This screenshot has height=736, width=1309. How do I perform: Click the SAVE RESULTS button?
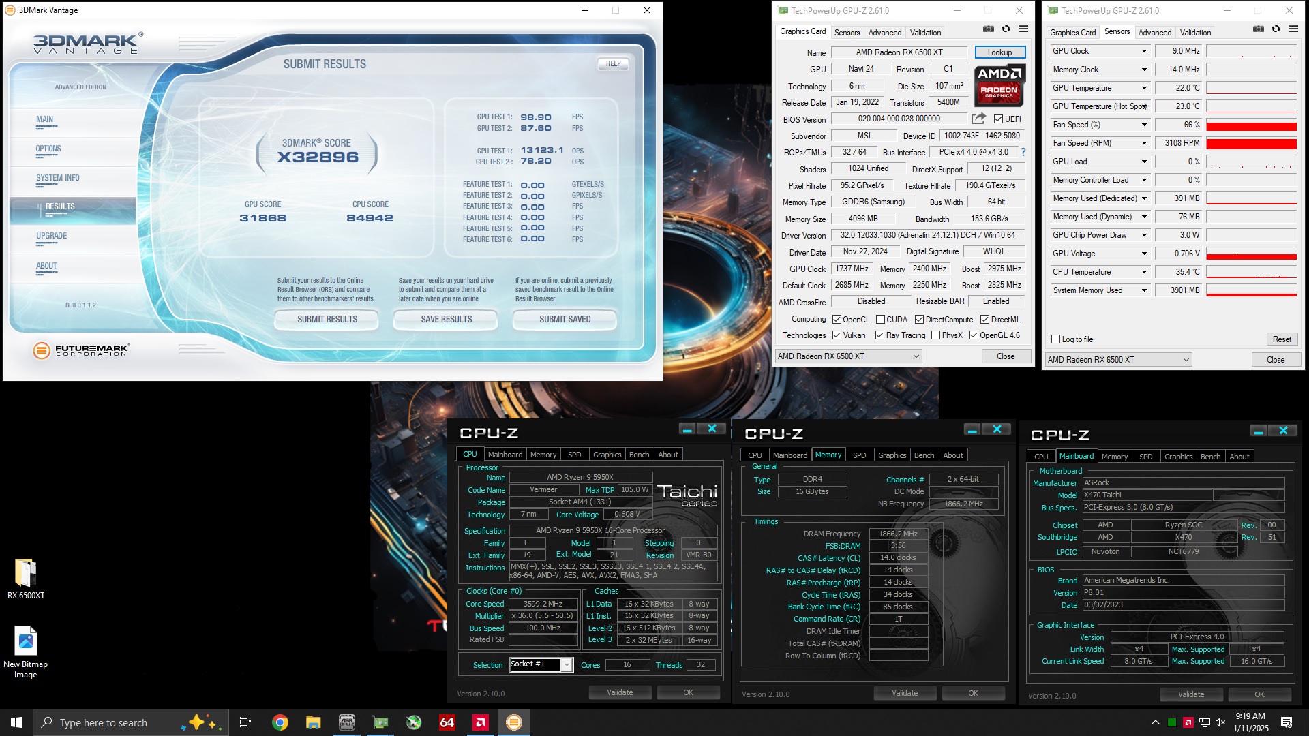point(446,320)
